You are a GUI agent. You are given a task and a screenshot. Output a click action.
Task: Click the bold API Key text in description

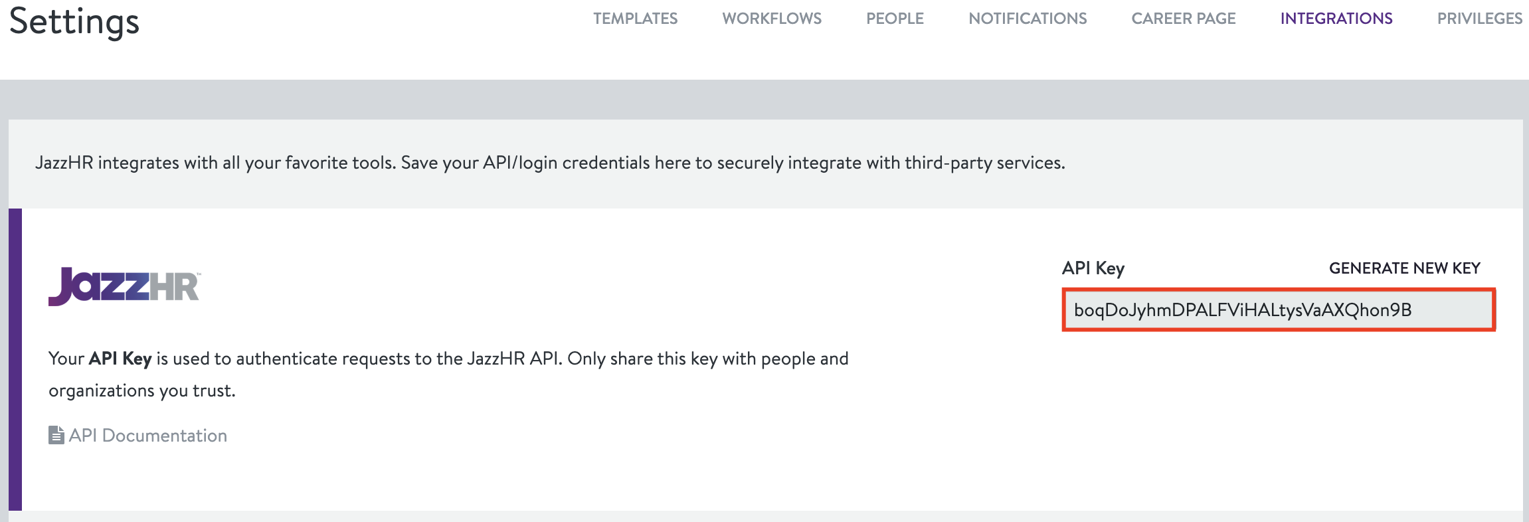tap(120, 359)
